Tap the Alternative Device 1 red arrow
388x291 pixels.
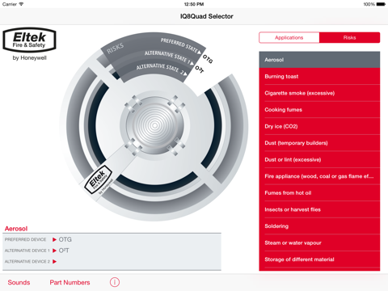55,251
